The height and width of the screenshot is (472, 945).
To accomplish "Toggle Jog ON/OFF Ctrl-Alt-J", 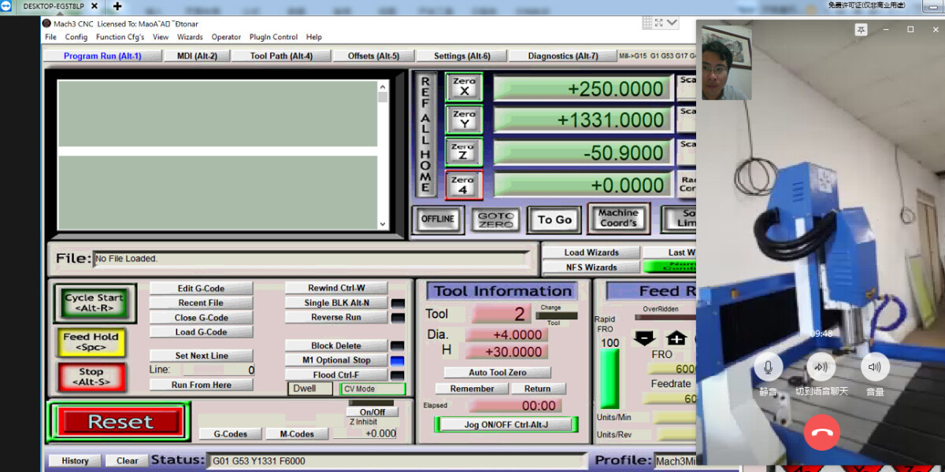I will (506, 425).
